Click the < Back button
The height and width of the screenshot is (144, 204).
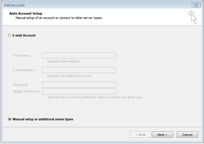point(140,135)
